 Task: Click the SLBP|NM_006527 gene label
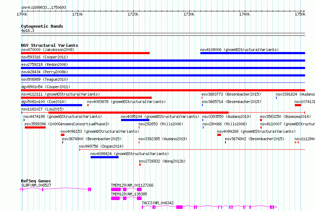(x=36, y=185)
